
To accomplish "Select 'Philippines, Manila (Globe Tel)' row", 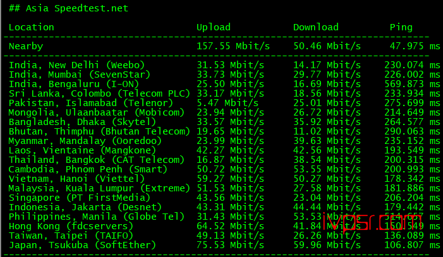I will tap(224, 217).
